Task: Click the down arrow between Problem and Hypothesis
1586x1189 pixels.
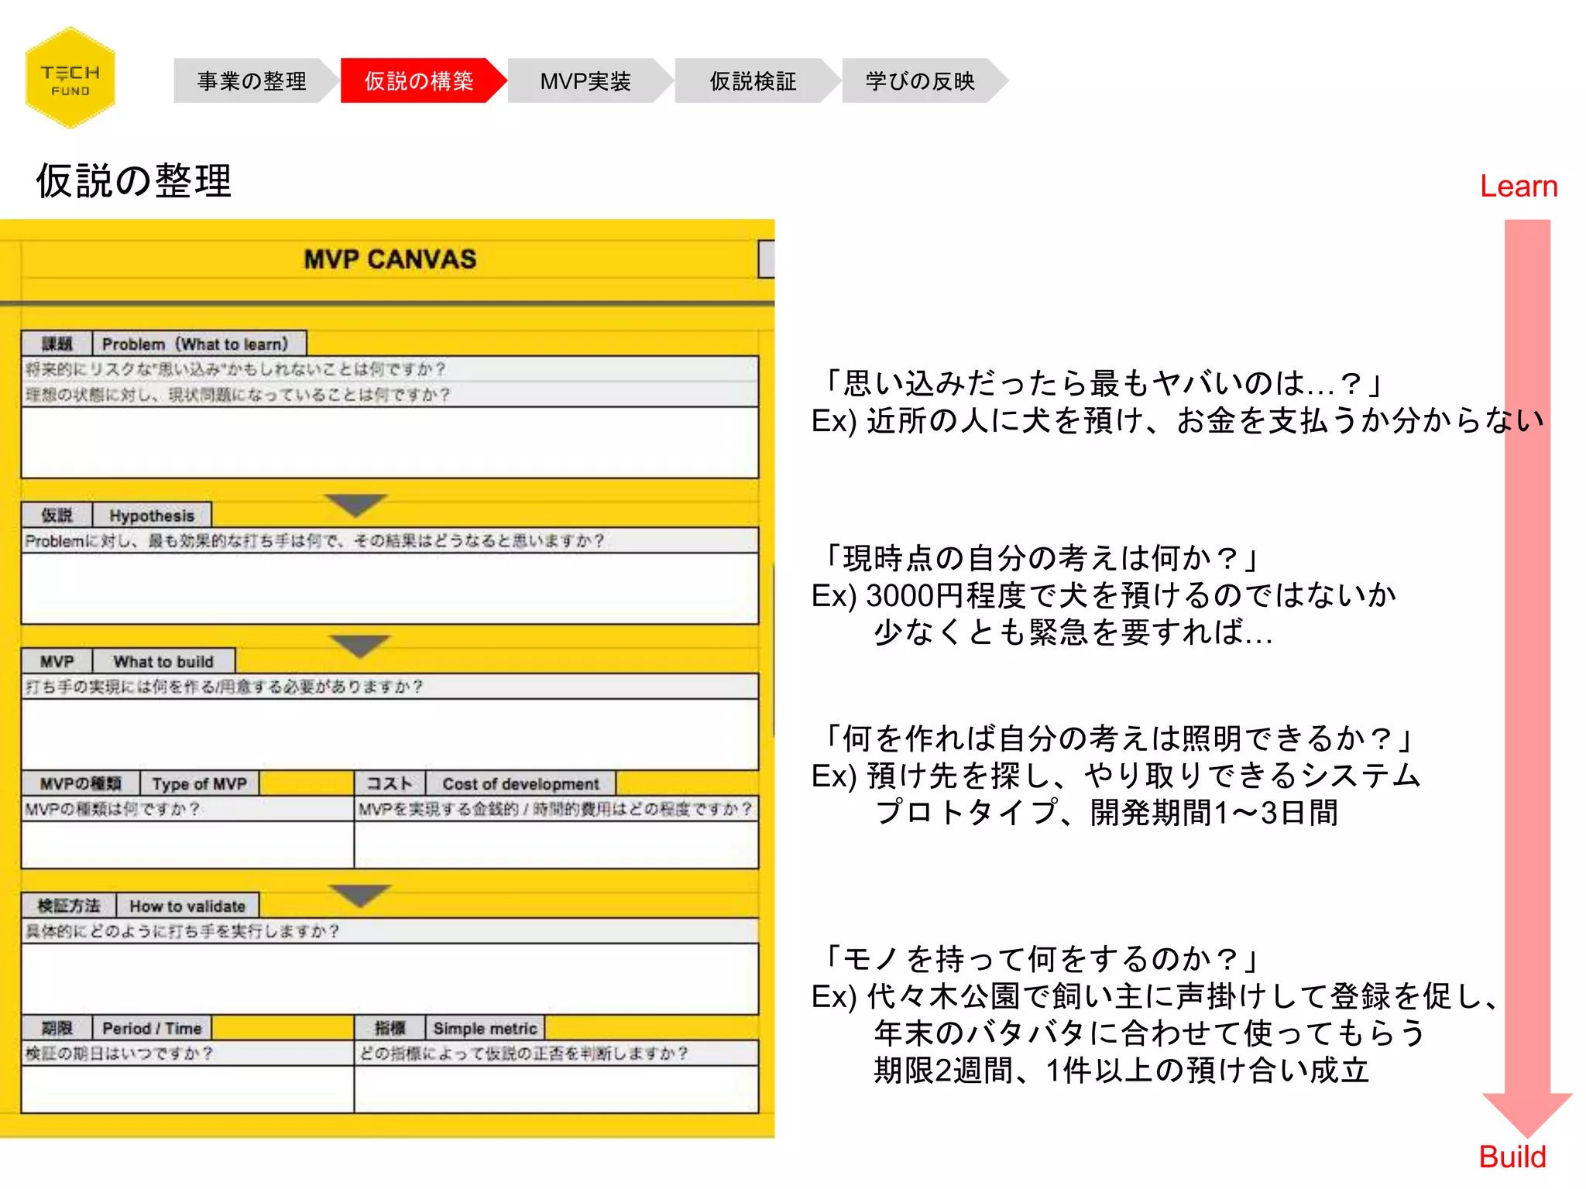Action: pyautogui.click(x=355, y=505)
